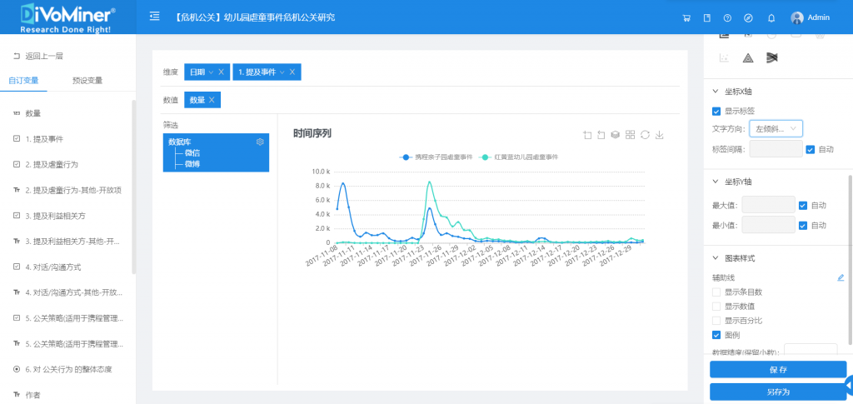The height and width of the screenshot is (404, 853).
Task: Edit 辅助线 using the pencil icon
Action: [x=841, y=277]
